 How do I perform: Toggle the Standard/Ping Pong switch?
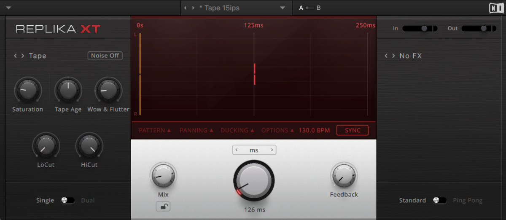click(439, 200)
